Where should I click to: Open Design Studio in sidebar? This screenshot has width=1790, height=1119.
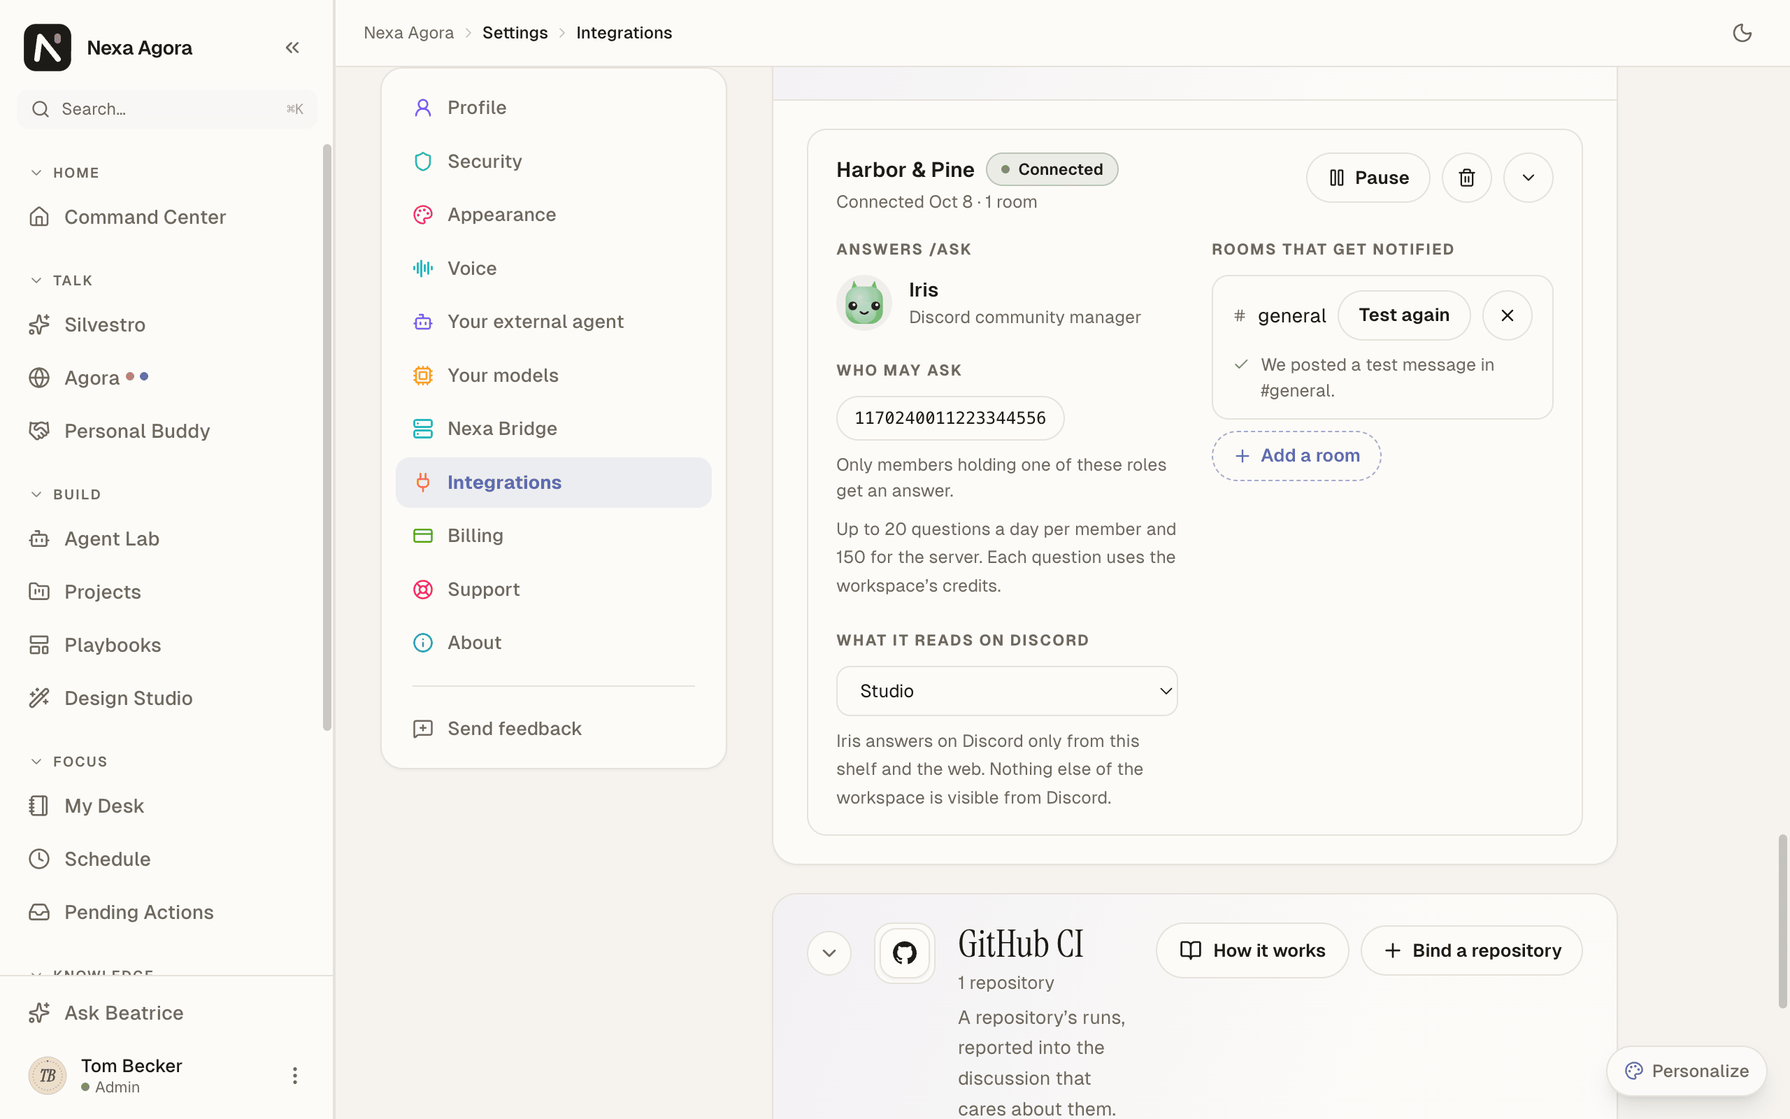pos(166,698)
